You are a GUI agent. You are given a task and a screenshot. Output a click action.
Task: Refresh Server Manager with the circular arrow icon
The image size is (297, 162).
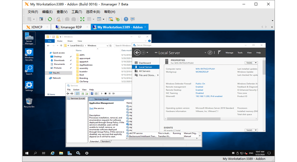pos(210,53)
